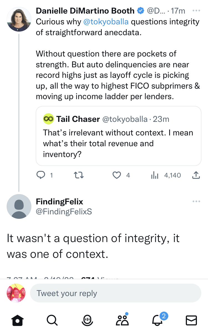Go to the Home tab

[x=17, y=320]
